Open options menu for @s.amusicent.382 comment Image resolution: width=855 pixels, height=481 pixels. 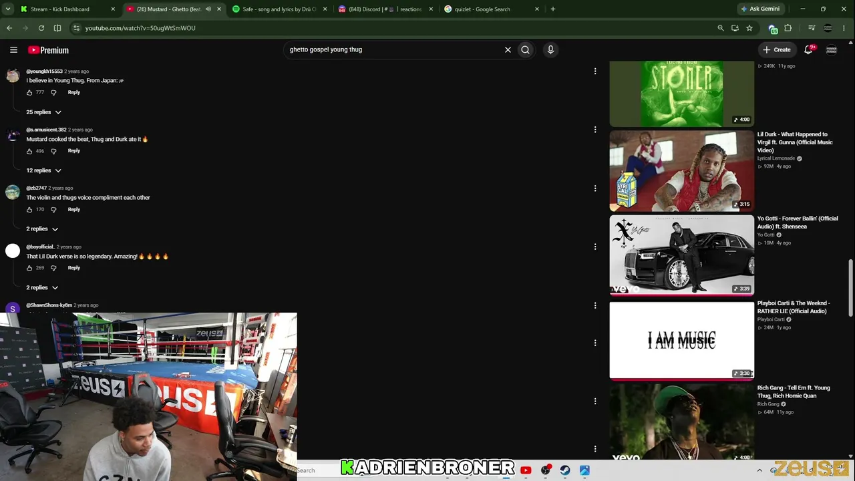595,130
